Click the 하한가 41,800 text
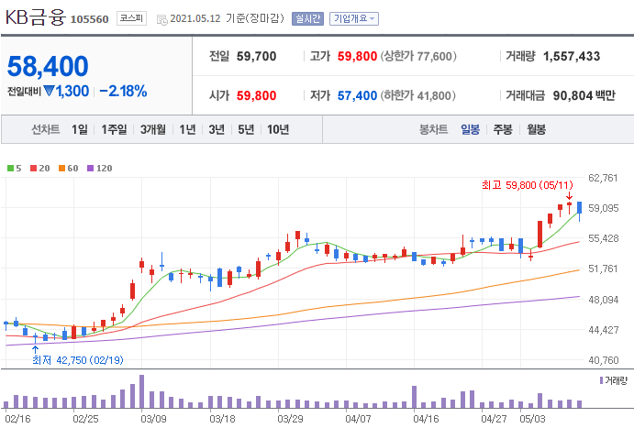 coord(418,95)
